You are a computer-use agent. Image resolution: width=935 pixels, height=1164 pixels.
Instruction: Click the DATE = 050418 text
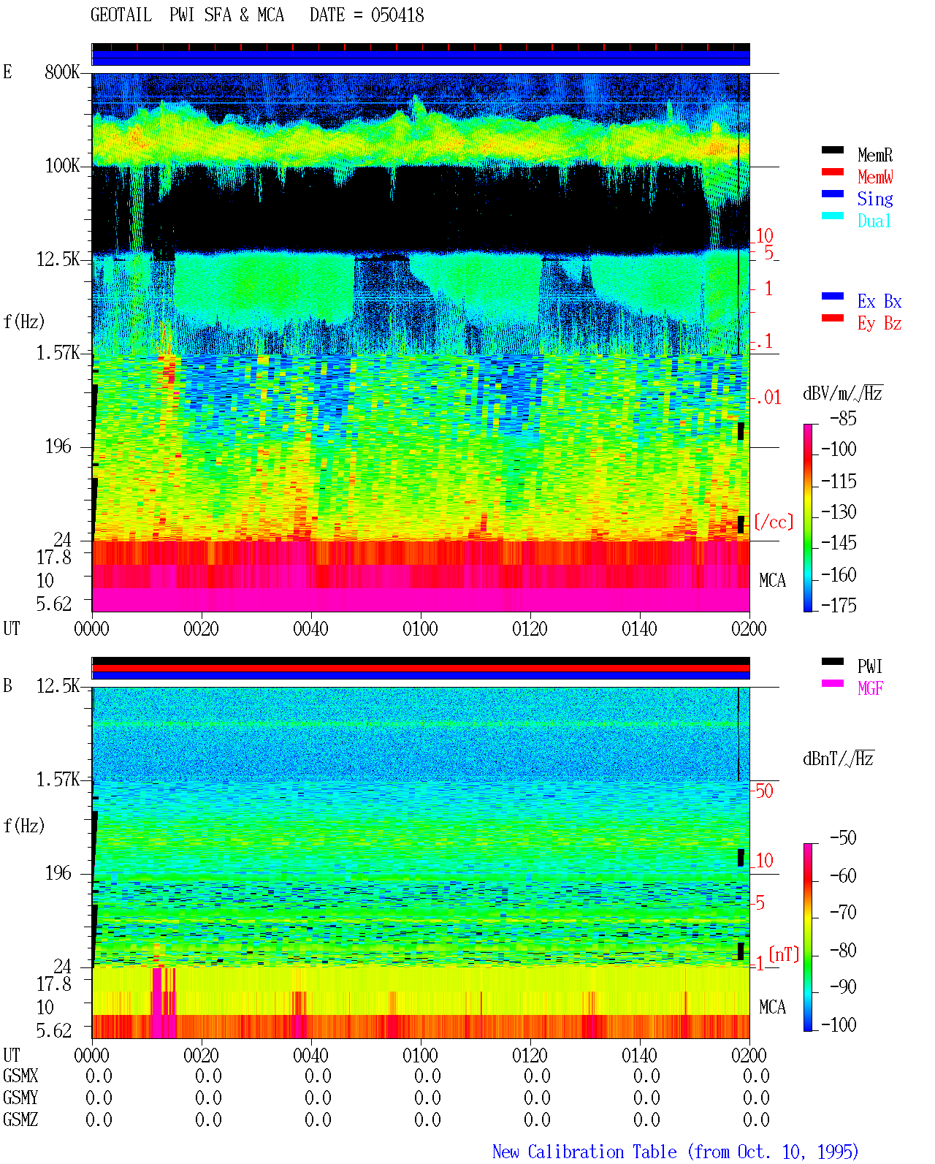[x=367, y=15]
